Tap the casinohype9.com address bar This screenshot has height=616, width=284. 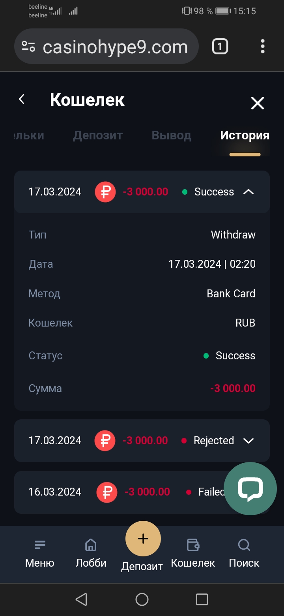click(x=115, y=47)
